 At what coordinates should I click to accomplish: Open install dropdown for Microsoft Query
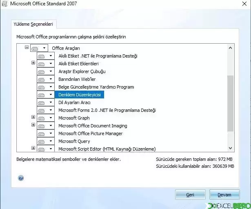[x=46, y=141]
